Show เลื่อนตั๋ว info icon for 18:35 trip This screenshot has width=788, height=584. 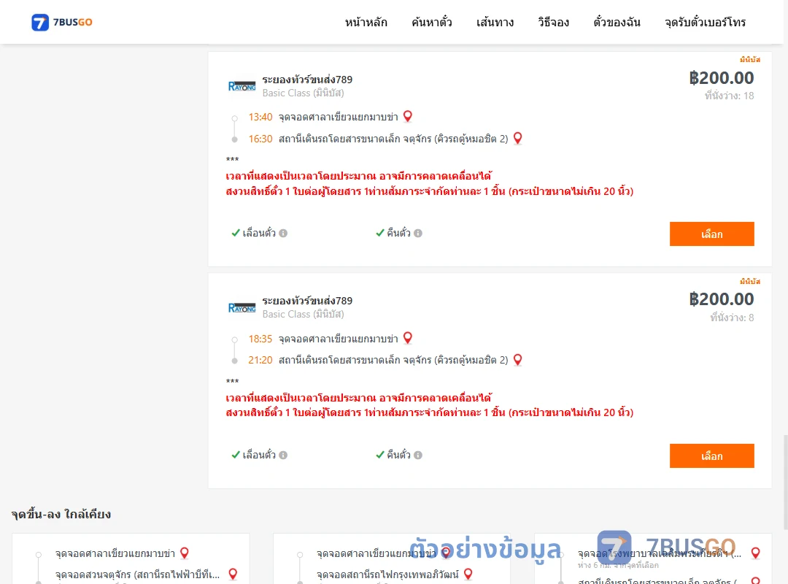283,455
